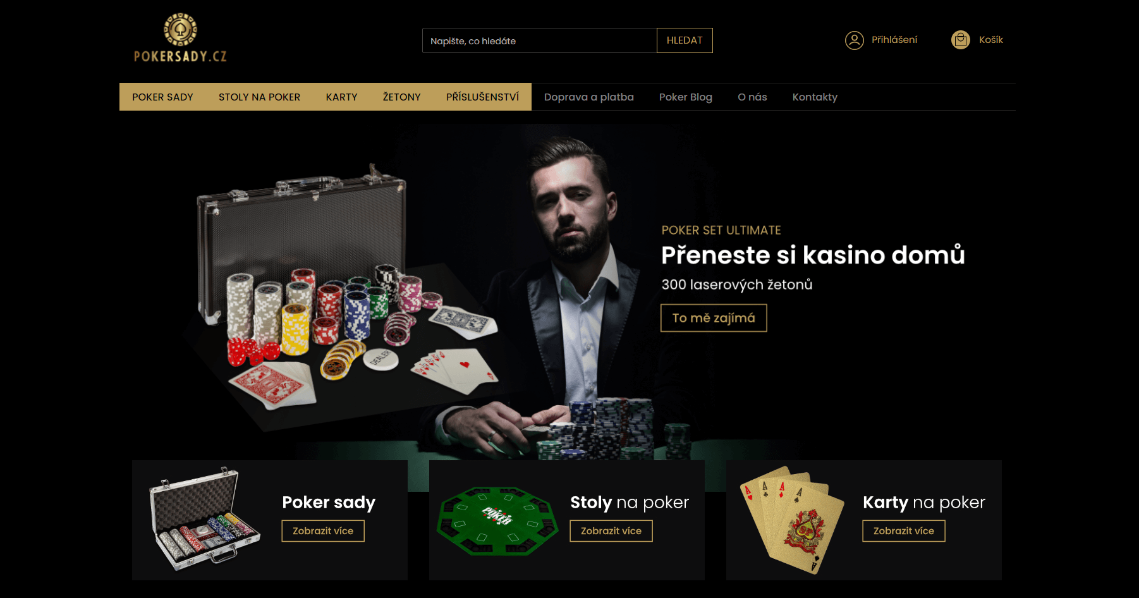Open the POKER SADY menu
The height and width of the screenshot is (598, 1139).
coord(162,97)
